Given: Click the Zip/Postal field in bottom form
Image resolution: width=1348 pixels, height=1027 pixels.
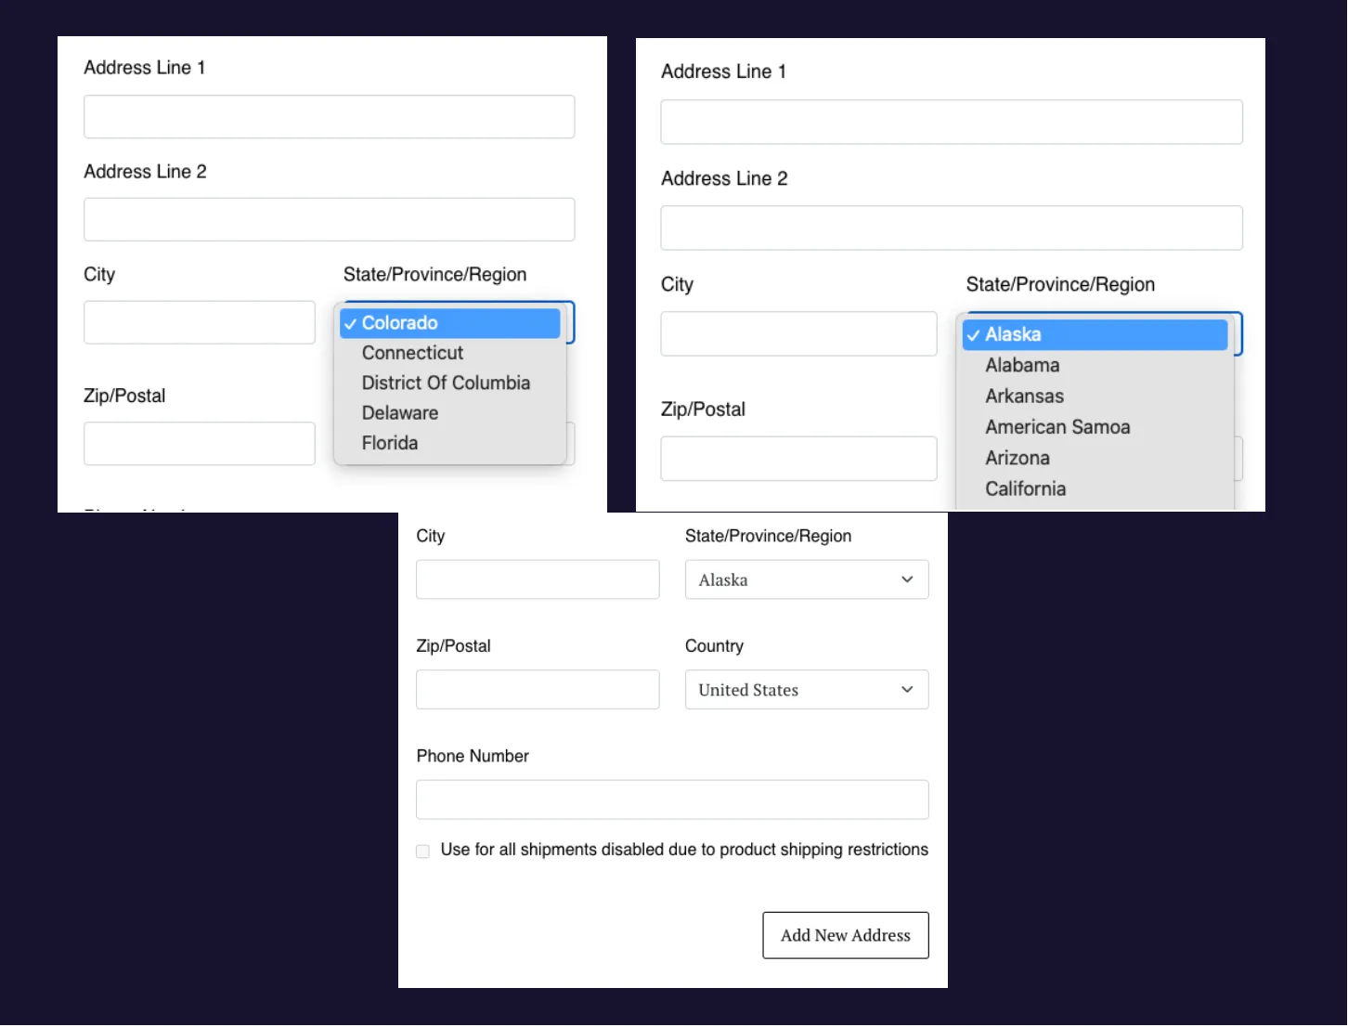Looking at the screenshot, I should pyautogui.click(x=538, y=690).
